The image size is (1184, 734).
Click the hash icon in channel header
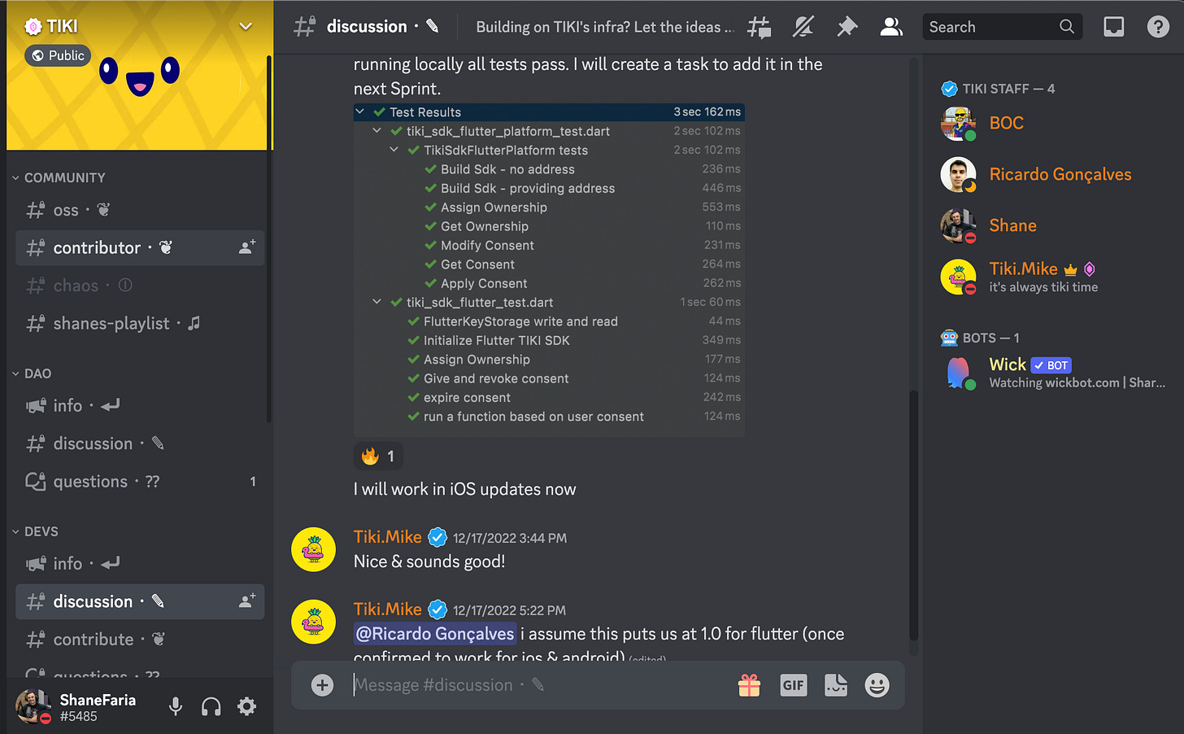(x=304, y=27)
